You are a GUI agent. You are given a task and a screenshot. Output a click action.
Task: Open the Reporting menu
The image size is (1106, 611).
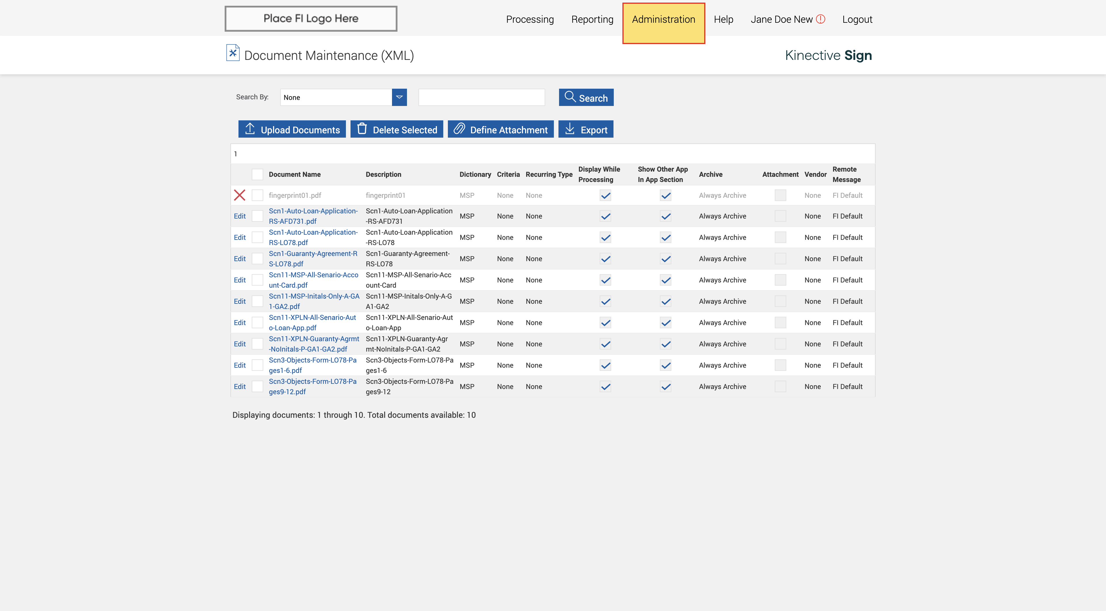pos(592,19)
